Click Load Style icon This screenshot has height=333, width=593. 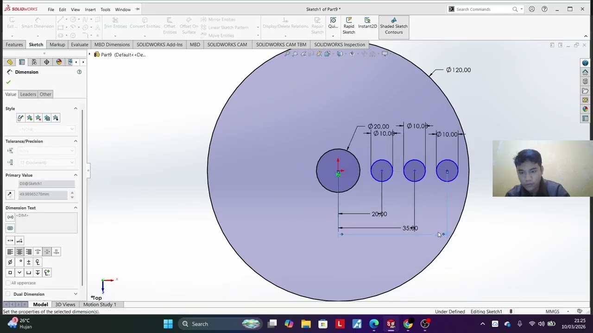click(56, 118)
